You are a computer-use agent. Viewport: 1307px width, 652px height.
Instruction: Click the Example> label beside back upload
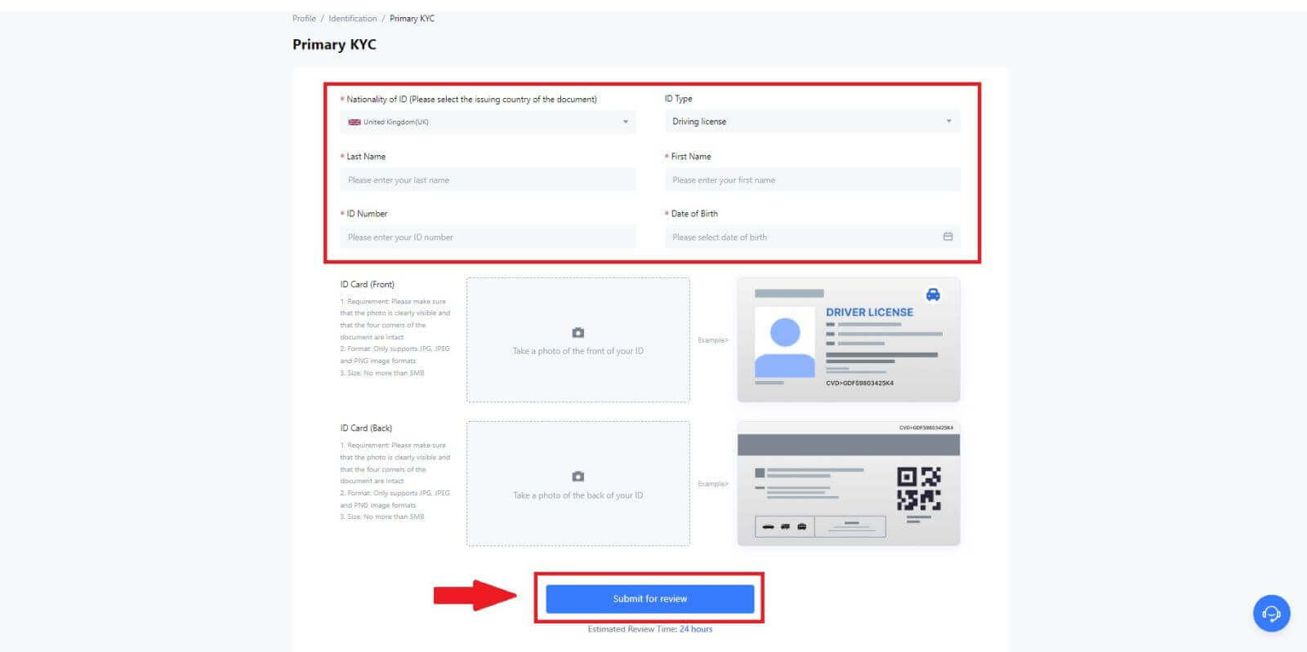click(x=712, y=484)
